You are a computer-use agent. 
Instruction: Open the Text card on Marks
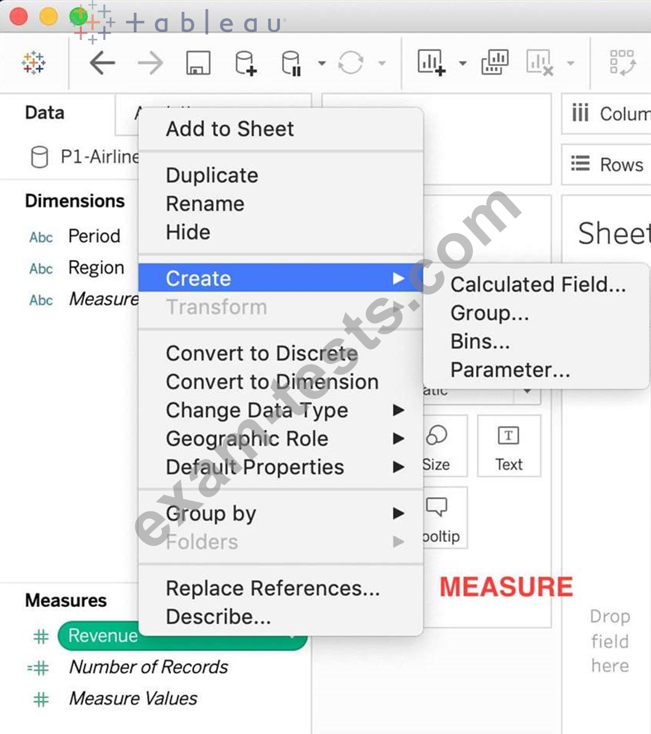[x=509, y=446]
